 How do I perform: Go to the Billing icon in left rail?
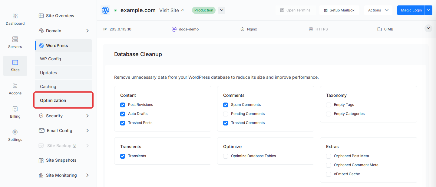pyautogui.click(x=15, y=109)
